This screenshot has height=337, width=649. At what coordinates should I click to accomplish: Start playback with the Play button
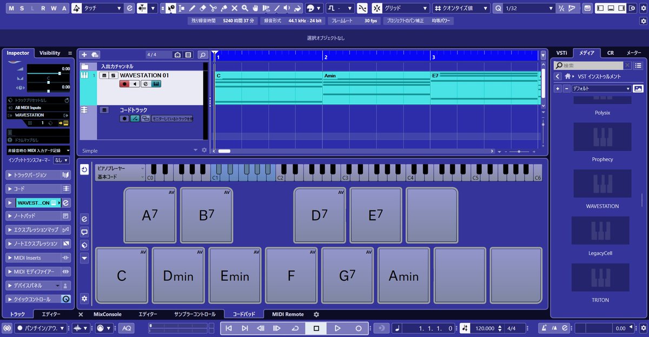pos(338,328)
